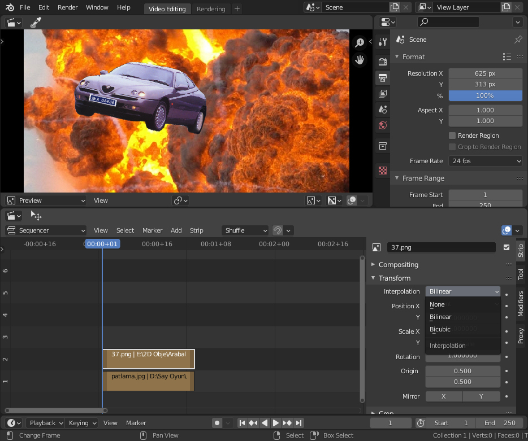Click the new scene icon
Viewport: 528px width, 441px height.
(x=395, y=7)
